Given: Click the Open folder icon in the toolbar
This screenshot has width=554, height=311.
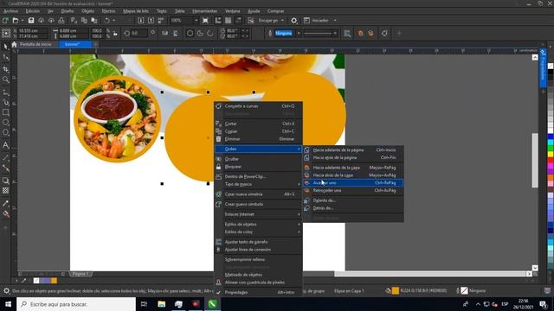Looking at the screenshot, I should tap(16, 21).
